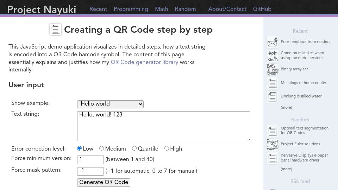The height and width of the screenshot is (190, 338).
Task: Click the Random sidebar heading
Action: pos(300,120)
